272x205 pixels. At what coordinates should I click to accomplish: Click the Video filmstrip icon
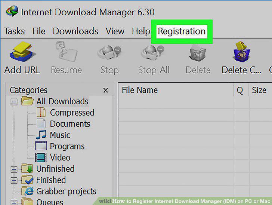(x=41, y=157)
